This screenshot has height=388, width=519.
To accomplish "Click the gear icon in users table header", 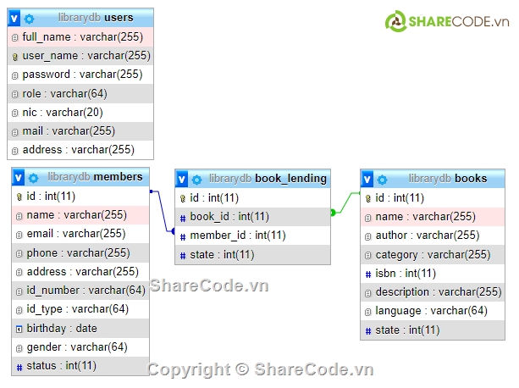I will click(x=30, y=18).
